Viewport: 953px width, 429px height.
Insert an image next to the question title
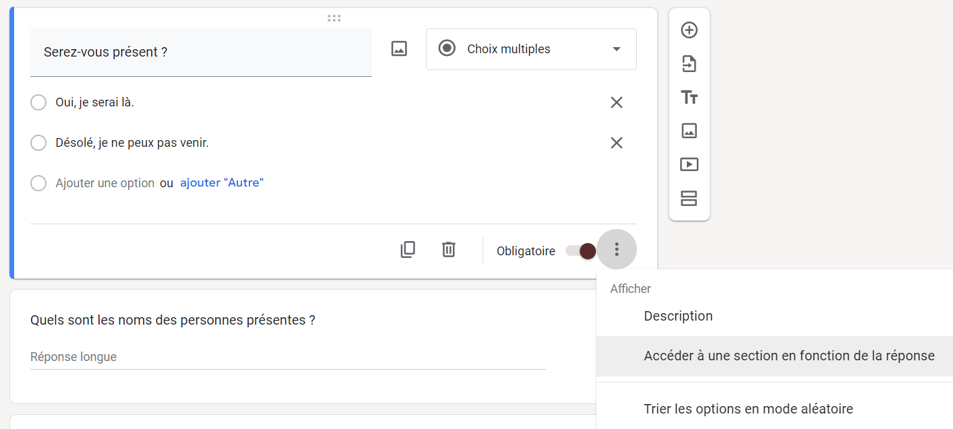point(399,49)
